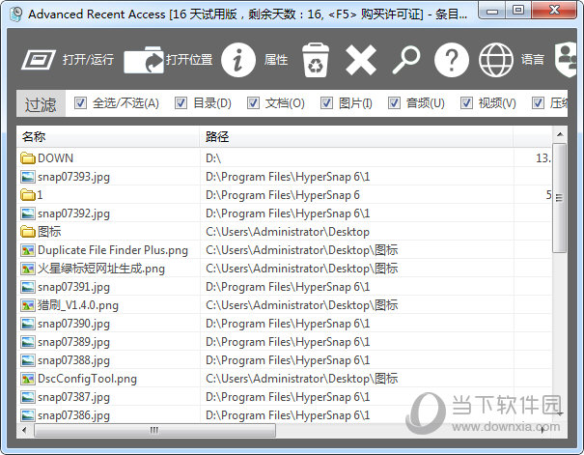Click the user shield icon in toolbar
This screenshot has height=455, width=584.
pyautogui.click(x=566, y=60)
